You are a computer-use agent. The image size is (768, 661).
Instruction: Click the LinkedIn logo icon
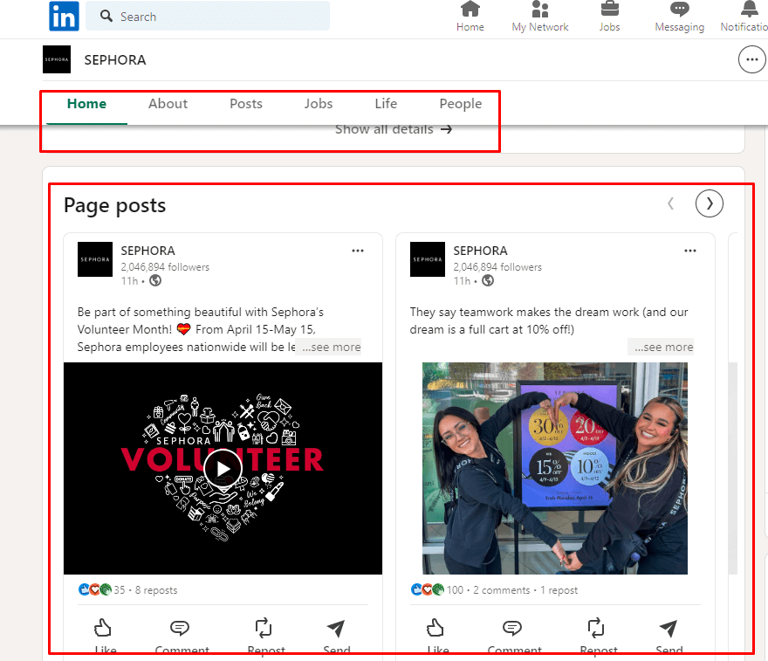[x=64, y=17]
